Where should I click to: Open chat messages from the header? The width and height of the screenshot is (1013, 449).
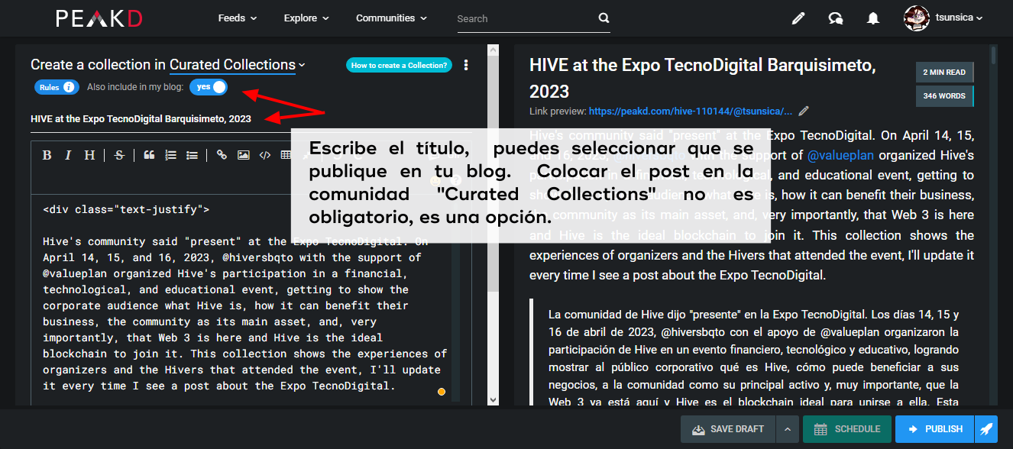click(x=836, y=18)
